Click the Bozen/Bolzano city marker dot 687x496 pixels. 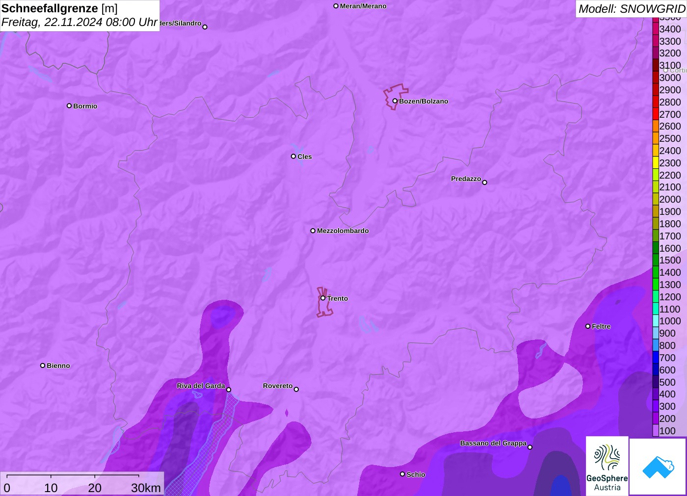click(395, 101)
